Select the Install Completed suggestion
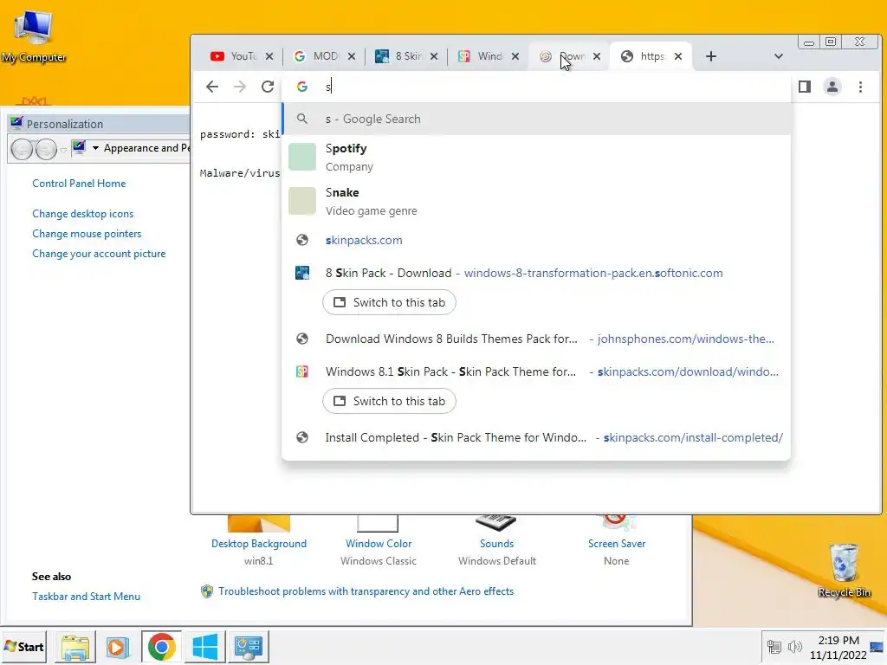The height and width of the screenshot is (665, 887). (536, 437)
